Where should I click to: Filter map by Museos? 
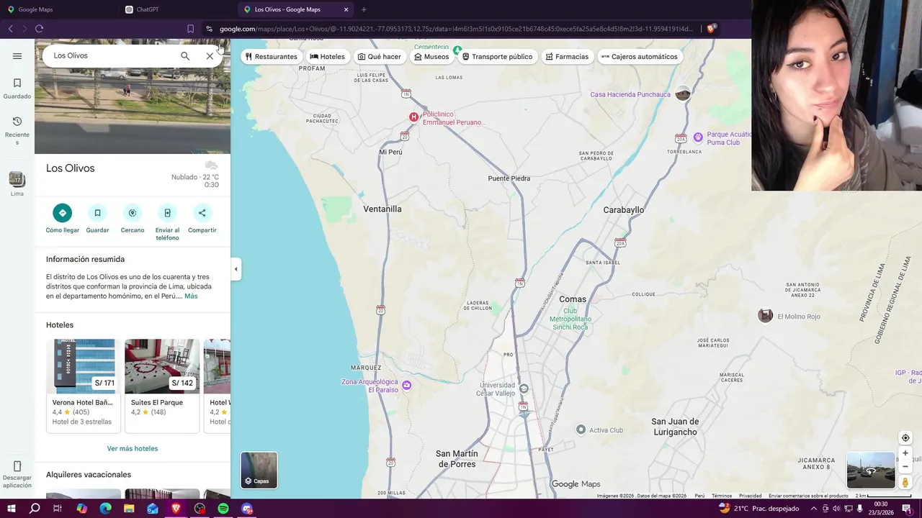tap(431, 57)
